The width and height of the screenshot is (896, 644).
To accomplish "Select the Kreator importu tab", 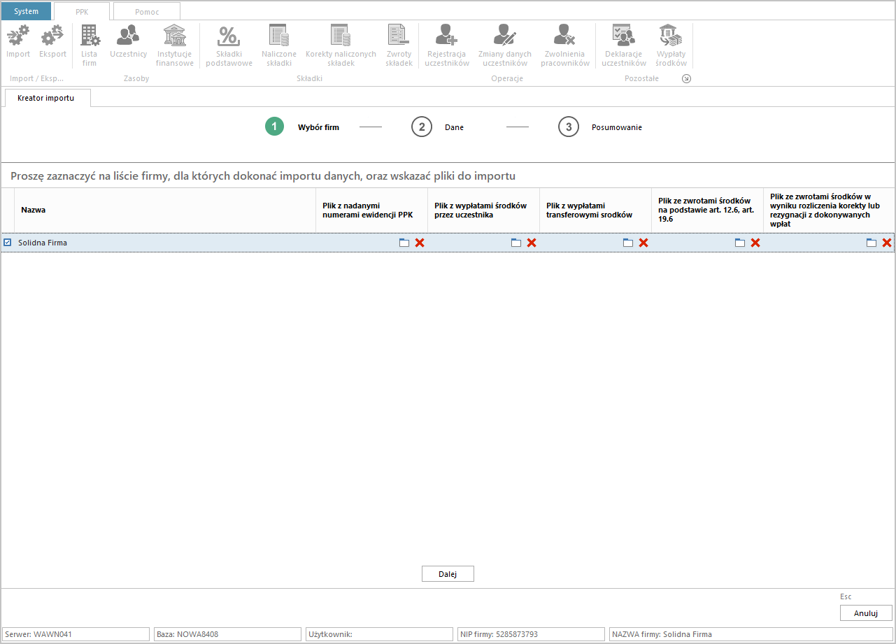I will [45, 98].
